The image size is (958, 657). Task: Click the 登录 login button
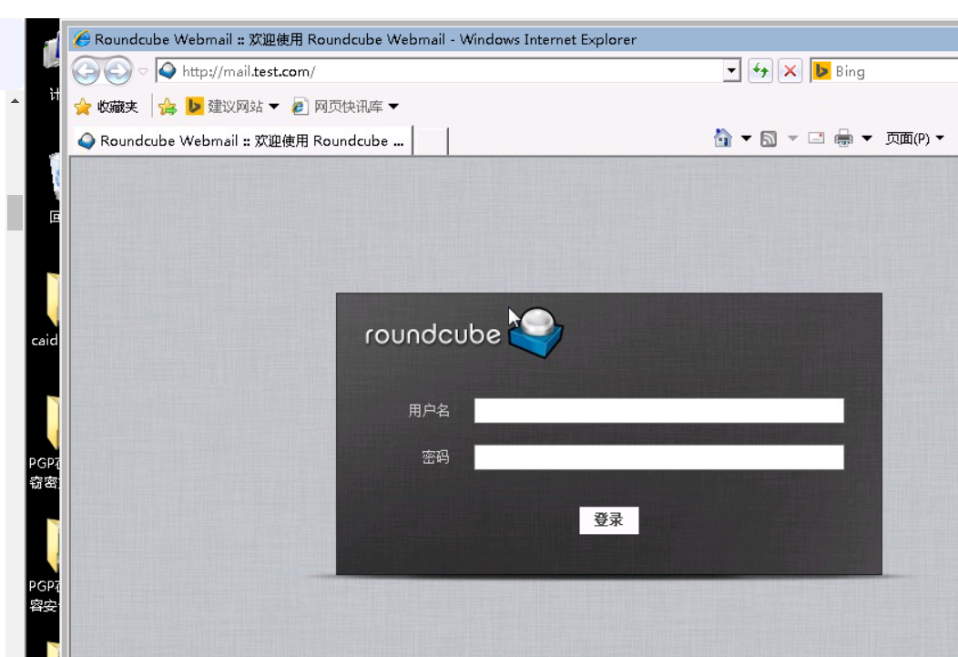[x=608, y=520]
